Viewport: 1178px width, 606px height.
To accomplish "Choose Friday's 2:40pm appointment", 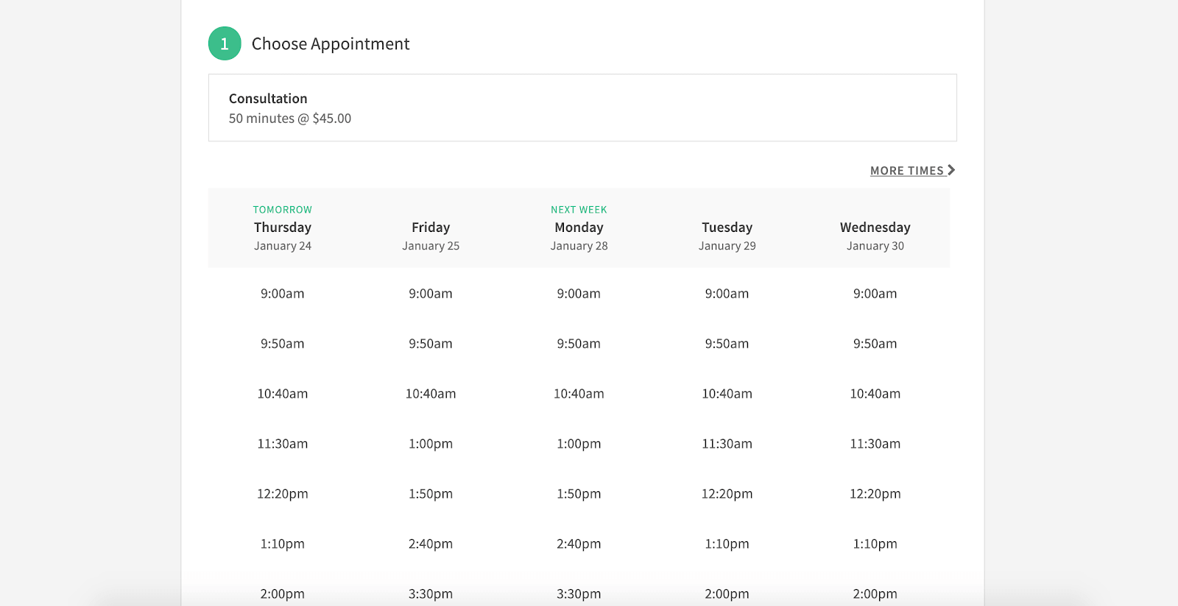I will [x=431, y=544].
